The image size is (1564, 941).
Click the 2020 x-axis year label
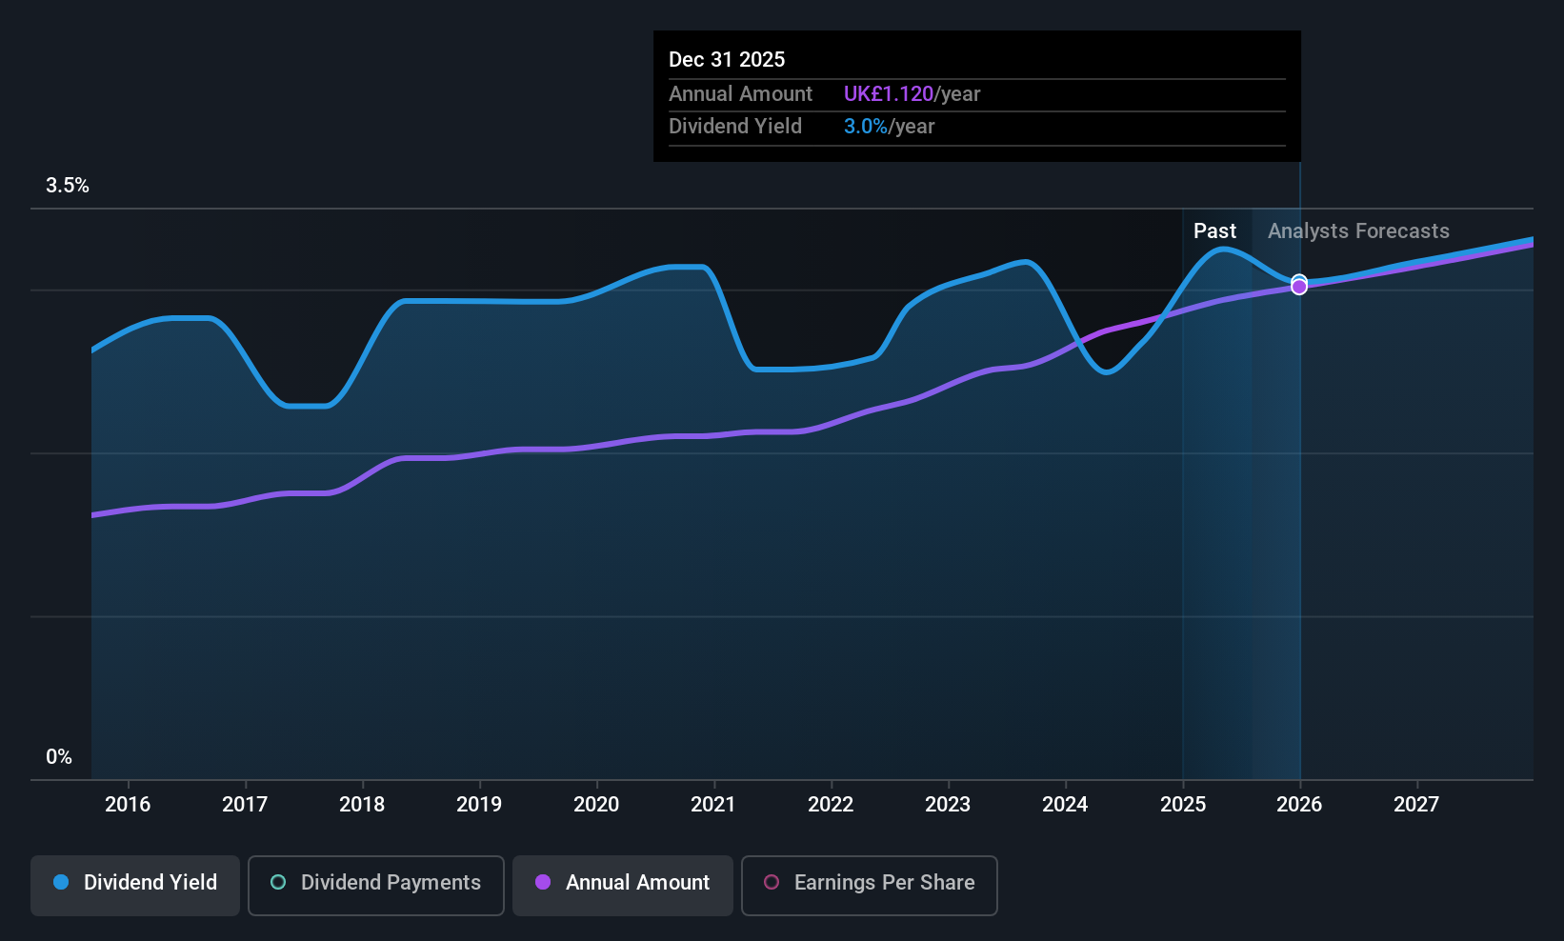tap(596, 805)
